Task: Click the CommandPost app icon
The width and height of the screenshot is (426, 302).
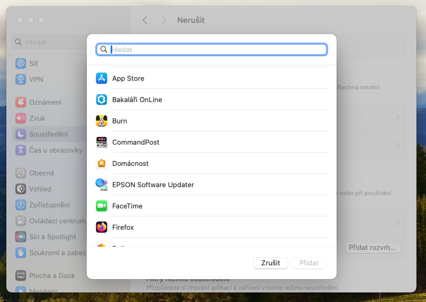Action: 102,142
